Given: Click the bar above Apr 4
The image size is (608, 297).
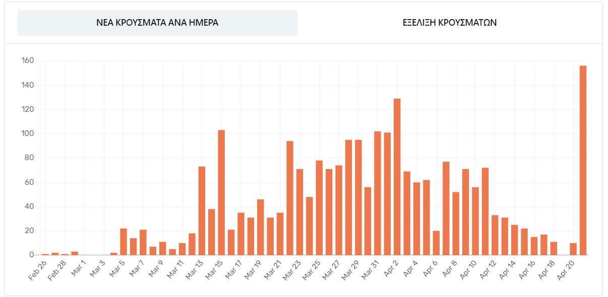Looking at the screenshot, I should pos(417,218).
